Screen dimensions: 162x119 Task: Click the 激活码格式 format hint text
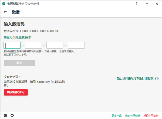(31, 31)
